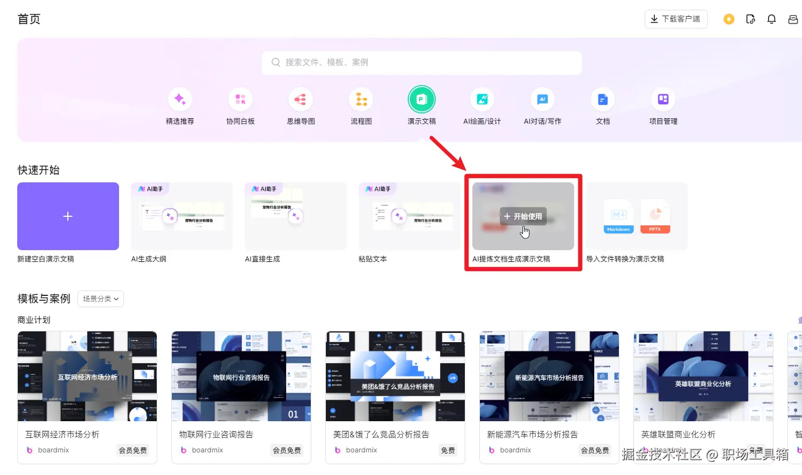Open the document-link icon in the top bar
The image size is (802, 475).
[750, 19]
